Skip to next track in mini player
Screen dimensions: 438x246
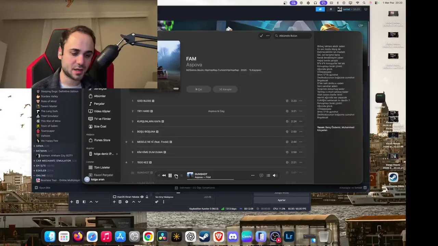(x=176, y=176)
